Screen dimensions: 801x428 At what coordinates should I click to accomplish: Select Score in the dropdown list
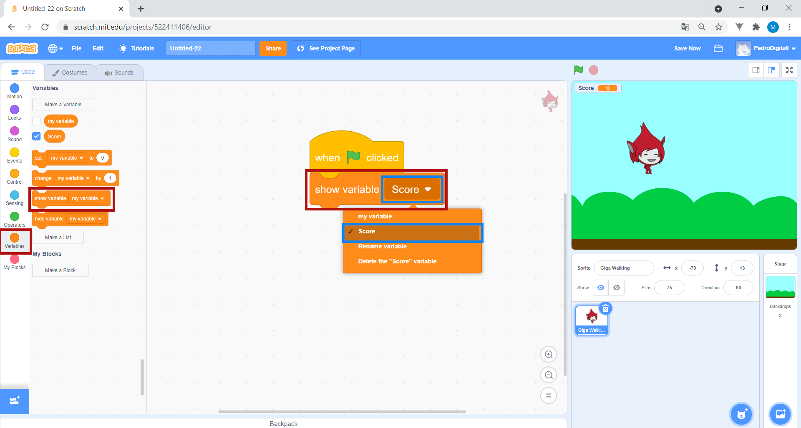412,231
